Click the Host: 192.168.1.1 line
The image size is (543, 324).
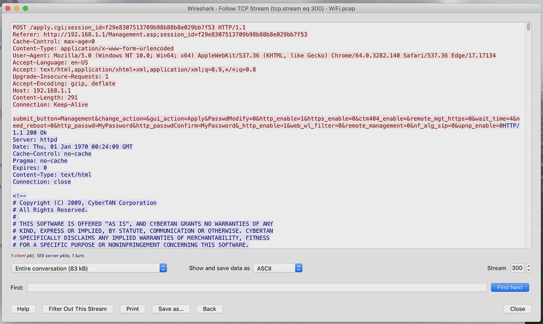(x=42, y=91)
